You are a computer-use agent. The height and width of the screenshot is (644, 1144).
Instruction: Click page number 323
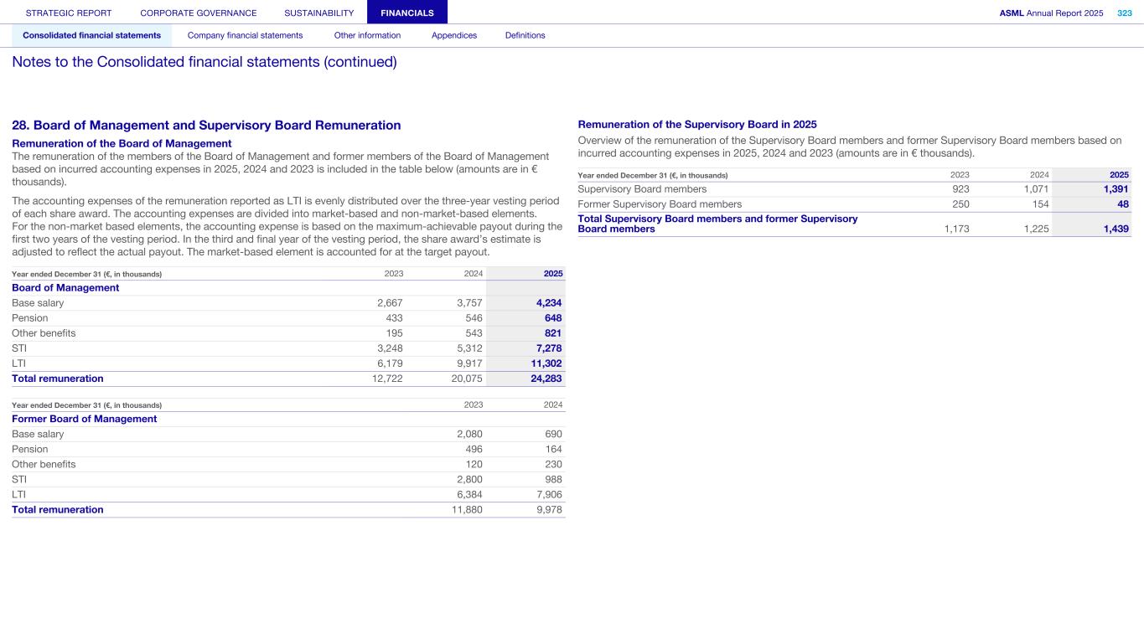click(1124, 13)
